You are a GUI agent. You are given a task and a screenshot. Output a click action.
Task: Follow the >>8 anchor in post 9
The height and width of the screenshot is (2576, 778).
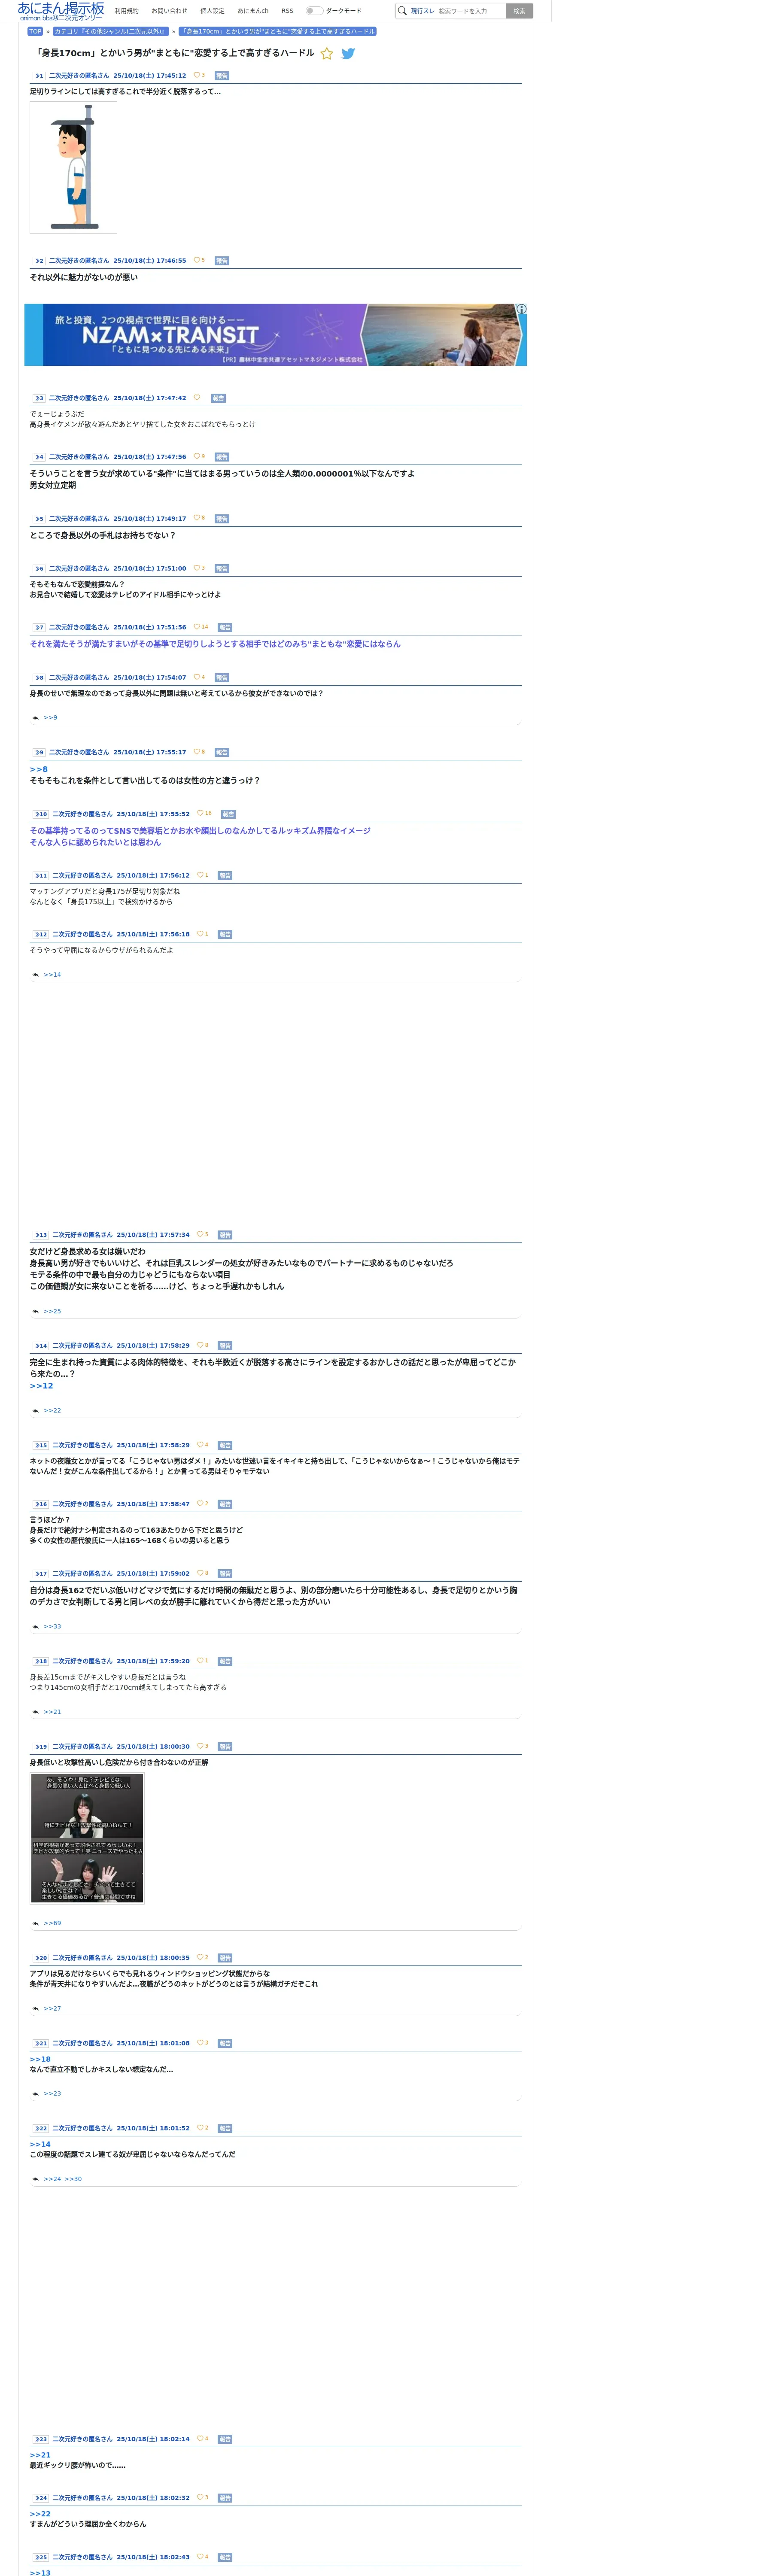(x=39, y=769)
